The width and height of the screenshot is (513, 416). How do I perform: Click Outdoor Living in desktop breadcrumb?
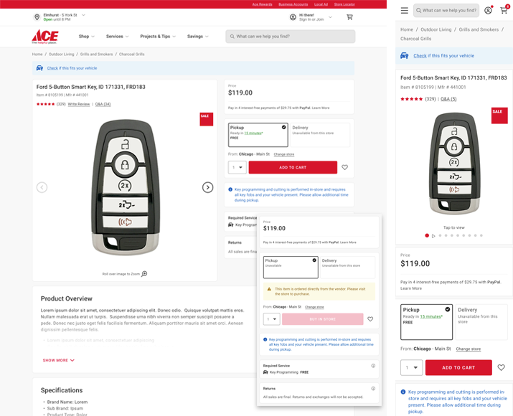click(x=62, y=55)
